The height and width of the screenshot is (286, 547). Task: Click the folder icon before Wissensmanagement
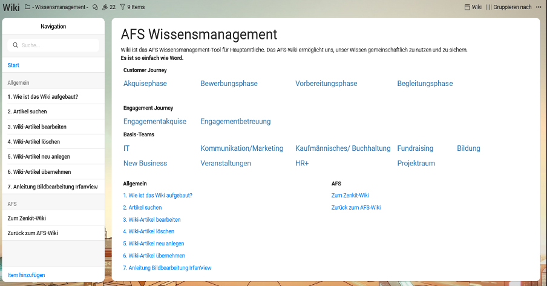pos(27,7)
